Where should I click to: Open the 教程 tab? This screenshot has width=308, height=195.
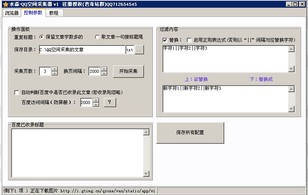pyautogui.click(x=54, y=13)
